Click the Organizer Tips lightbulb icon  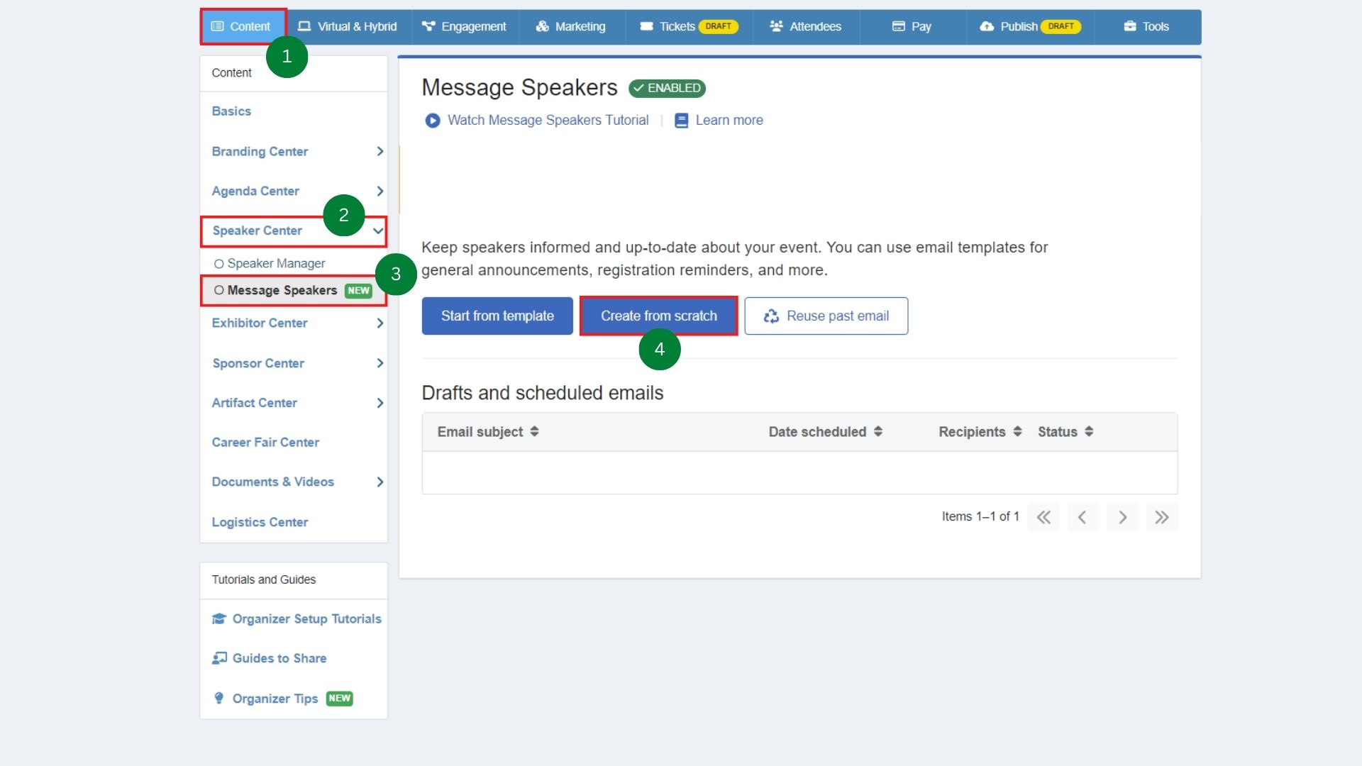pos(218,699)
